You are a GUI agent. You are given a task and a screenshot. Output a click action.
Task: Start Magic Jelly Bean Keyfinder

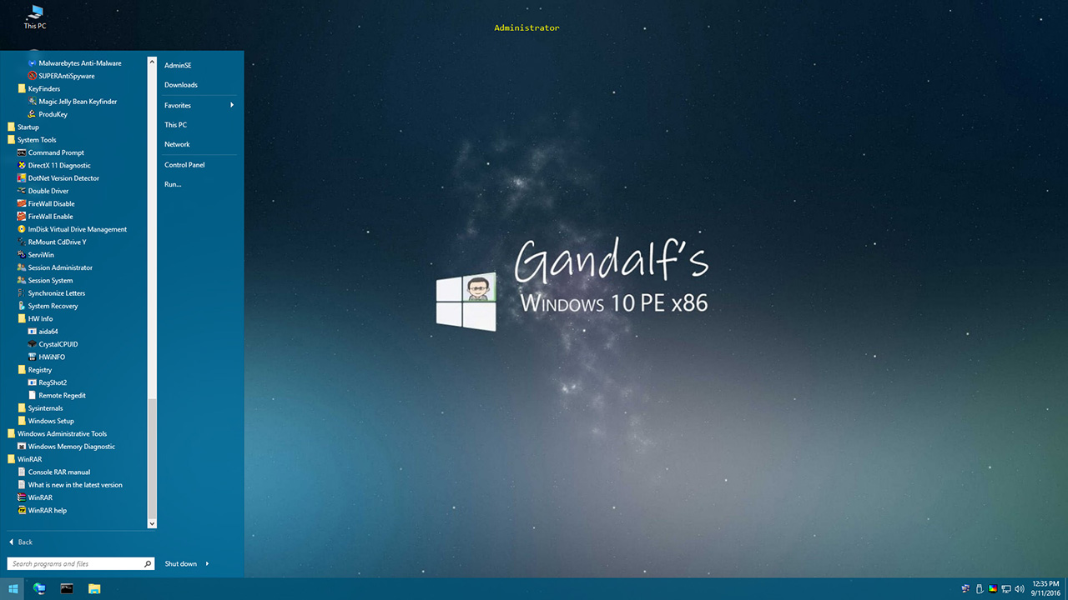[72, 102]
